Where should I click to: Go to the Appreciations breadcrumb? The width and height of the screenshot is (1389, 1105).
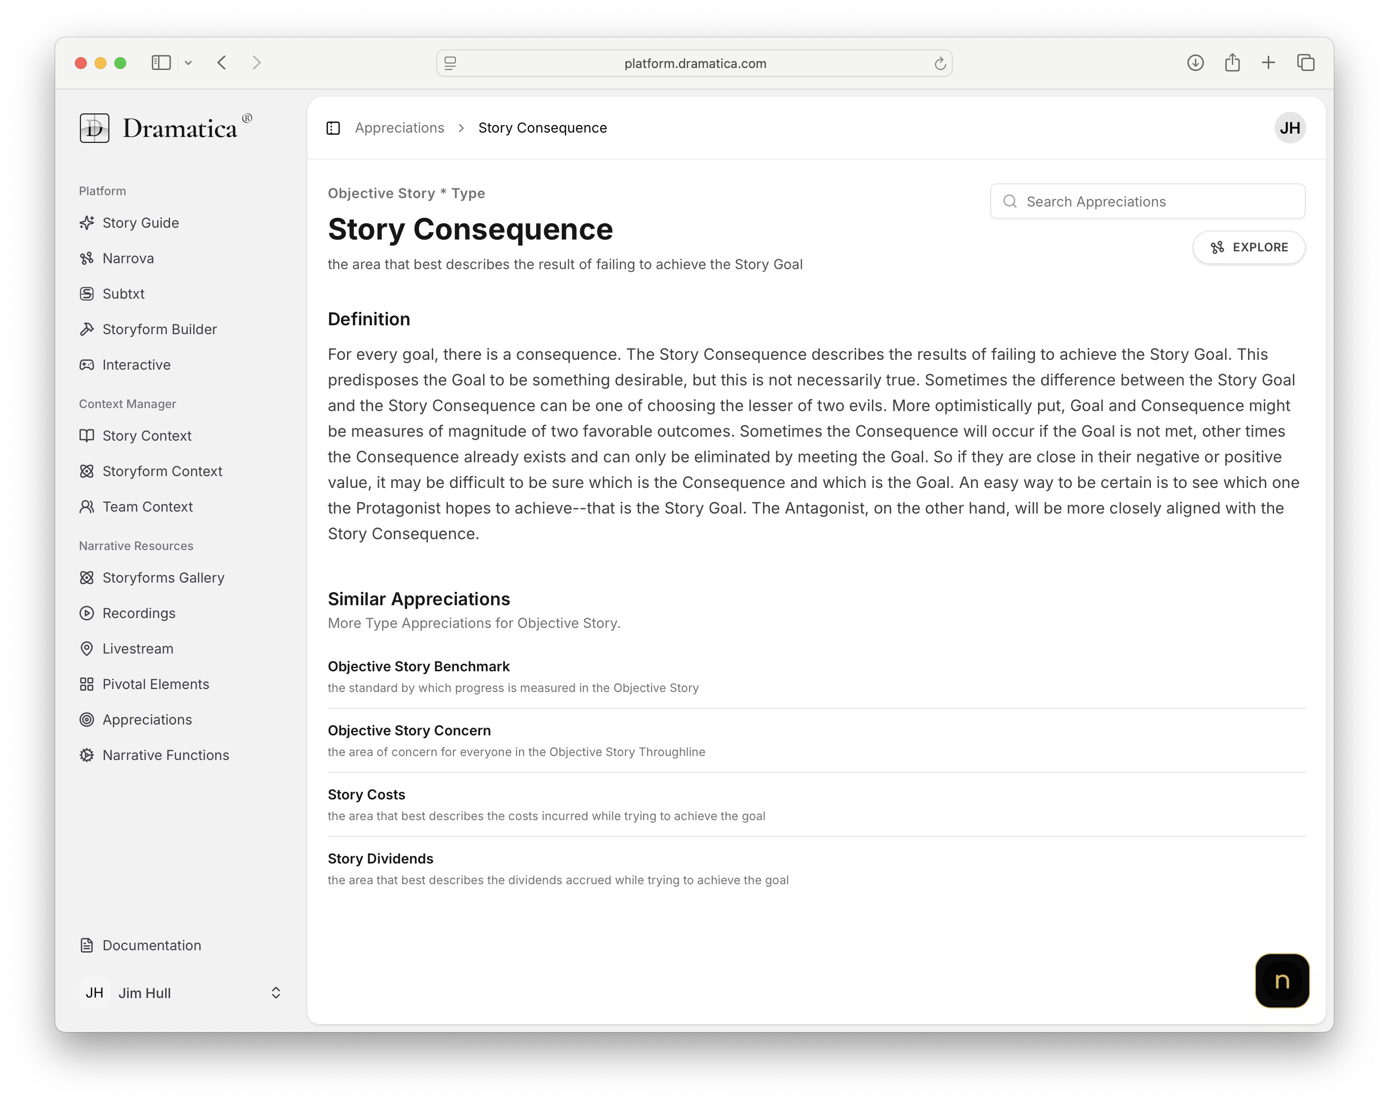click(x=399, y=128)
